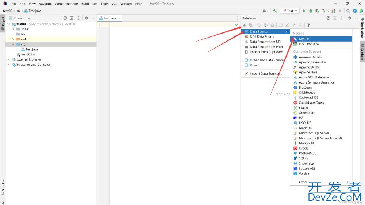Run with coverage icon in toolbar
The height and width of the screenshot is (205, 365).
coord(317,11)
